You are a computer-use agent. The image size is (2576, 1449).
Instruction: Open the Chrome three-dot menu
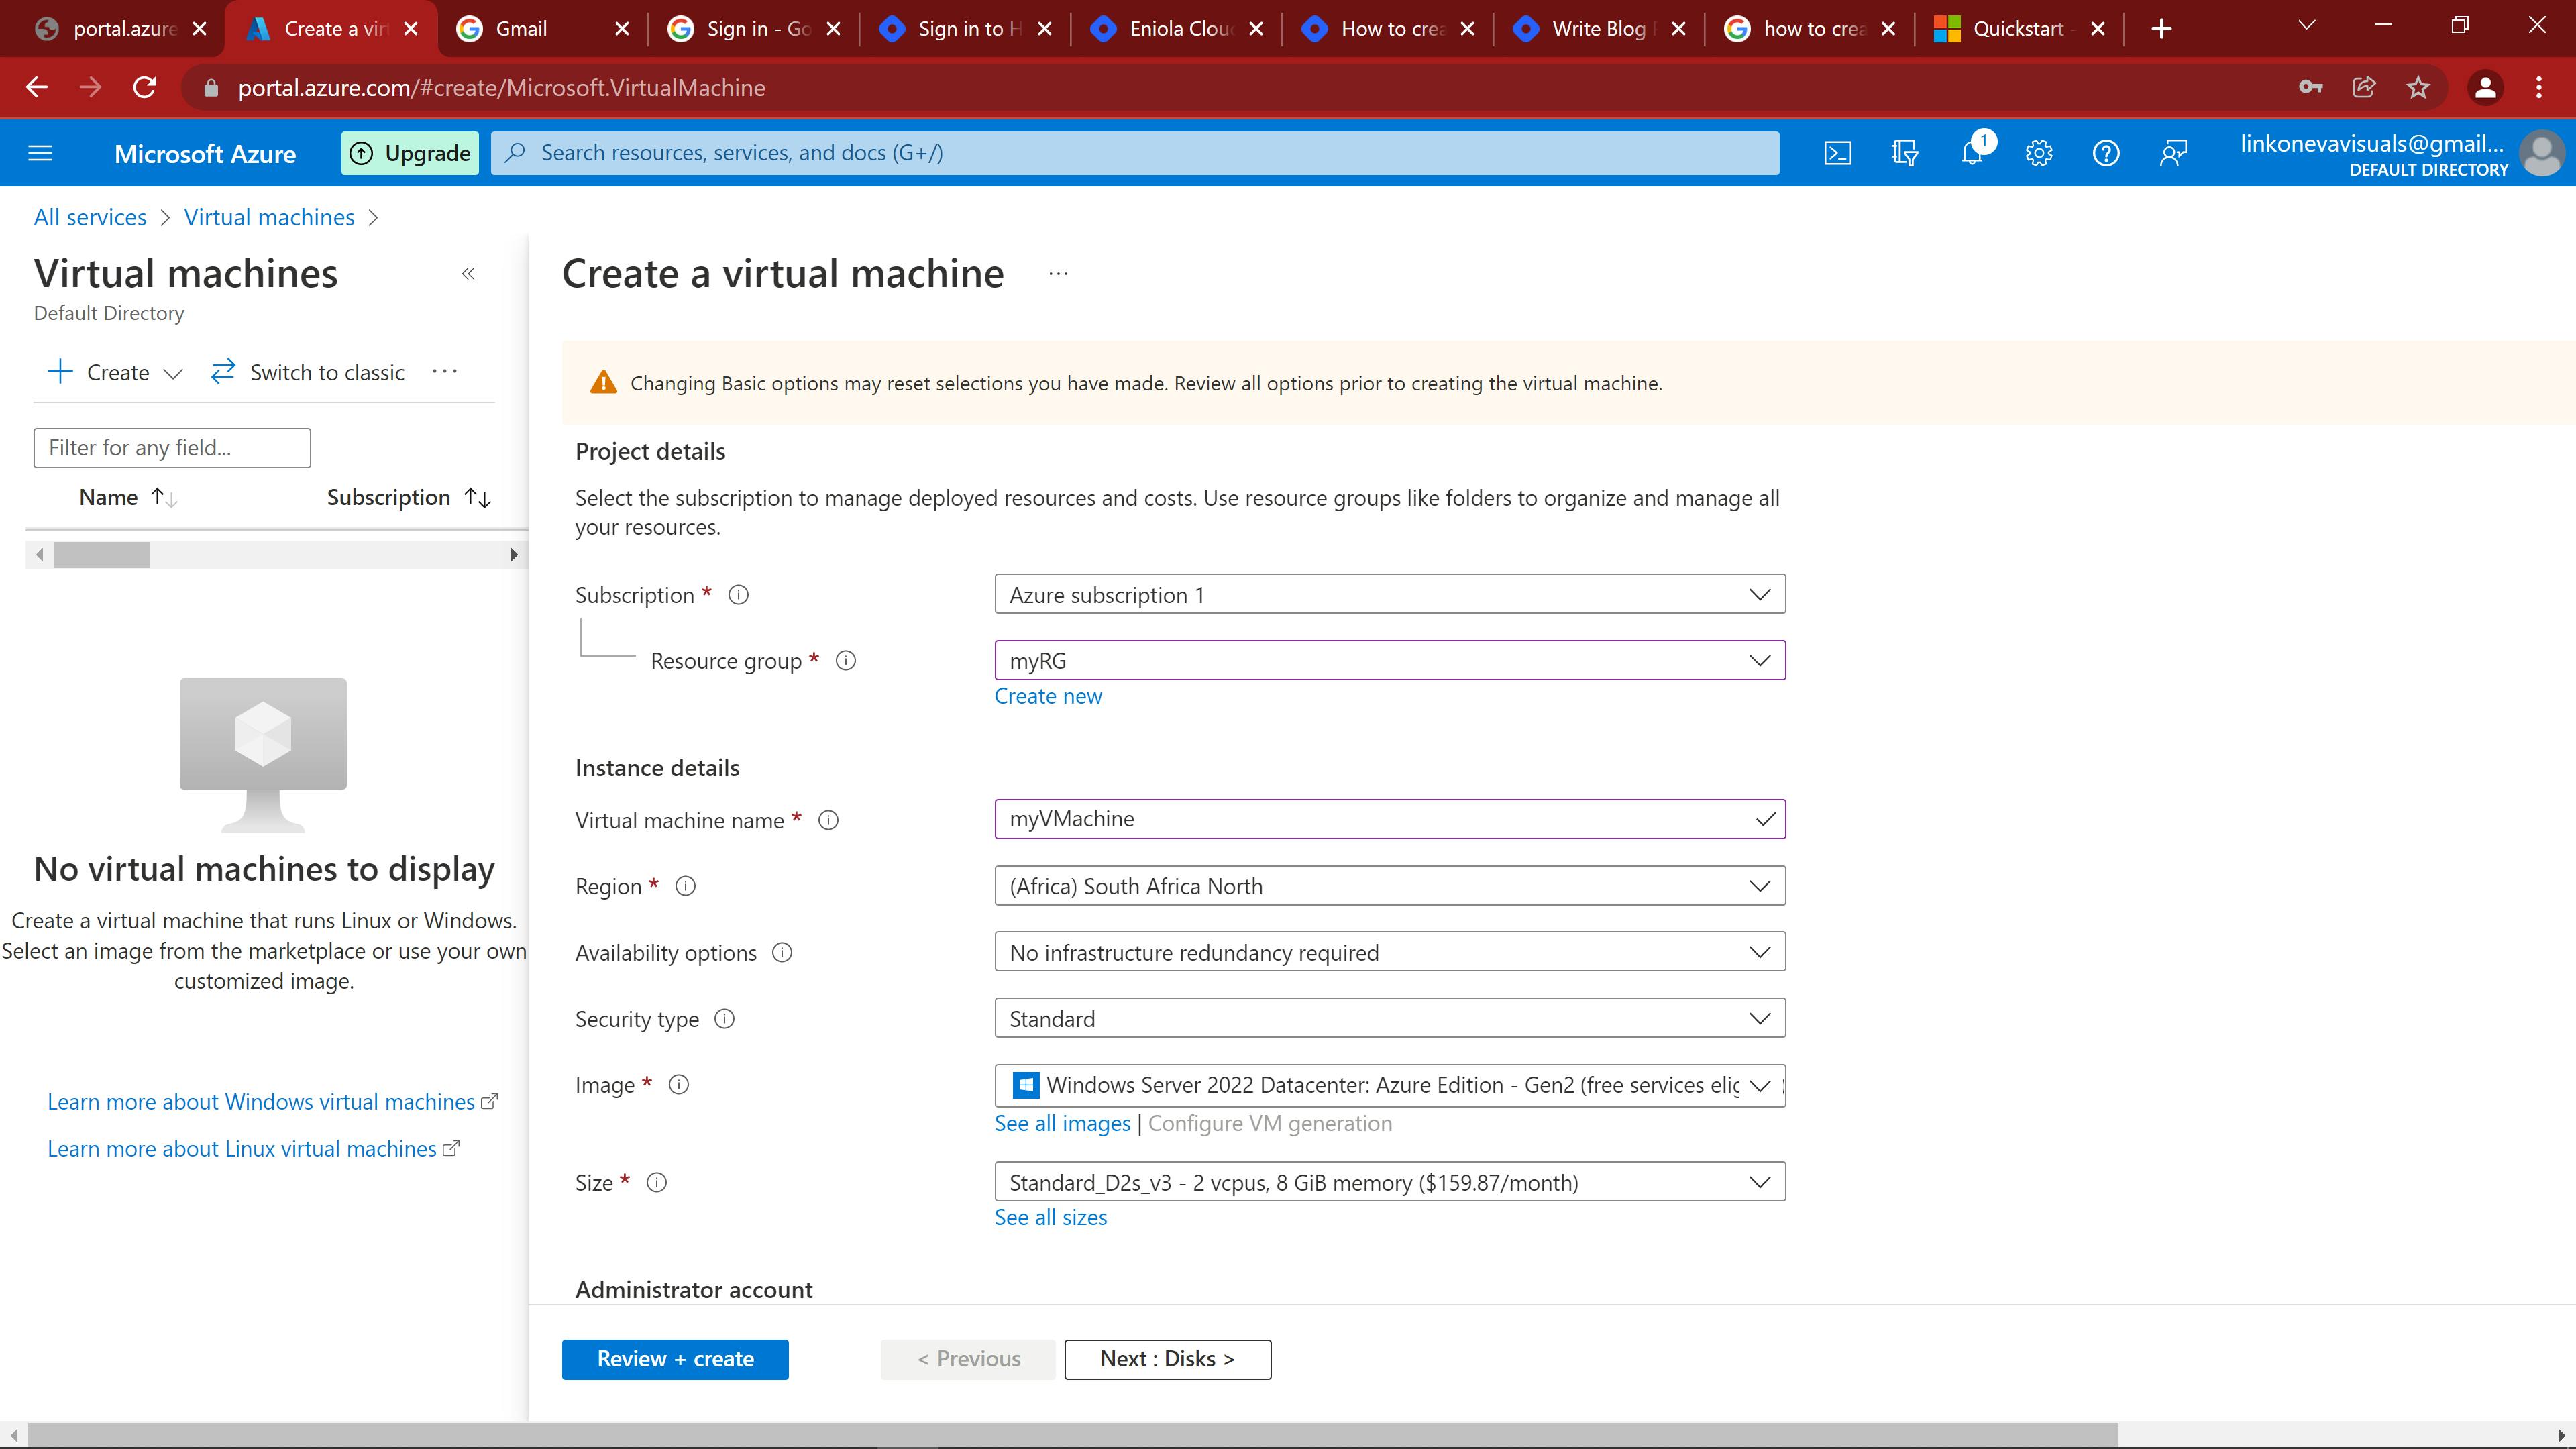pyautogui.click(x=2539, y=88)
